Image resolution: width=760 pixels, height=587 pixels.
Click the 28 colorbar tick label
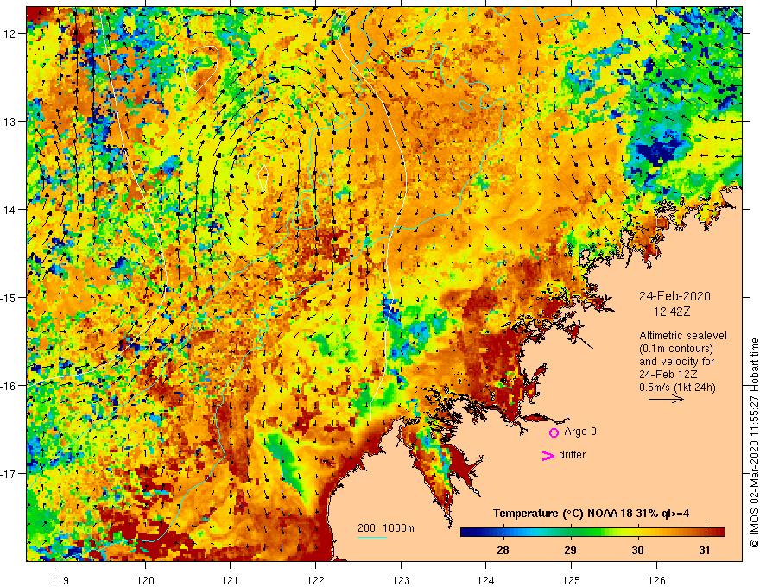point(503,551)
